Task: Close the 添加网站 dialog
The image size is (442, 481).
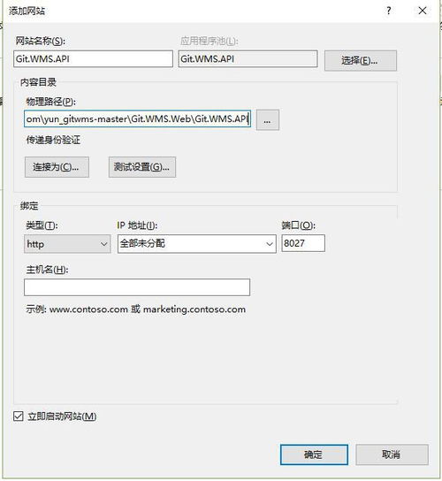Action: pos(423,11)
